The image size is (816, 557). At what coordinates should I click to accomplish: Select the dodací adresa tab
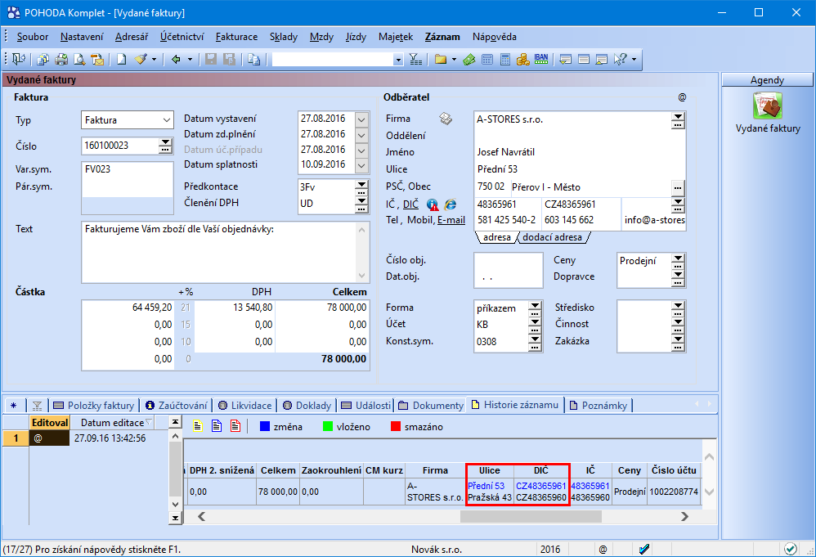click(552, 237)
